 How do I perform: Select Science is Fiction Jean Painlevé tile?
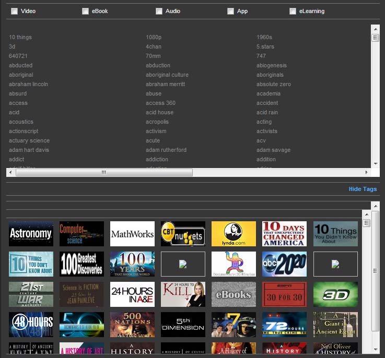(x=82, y=294)
